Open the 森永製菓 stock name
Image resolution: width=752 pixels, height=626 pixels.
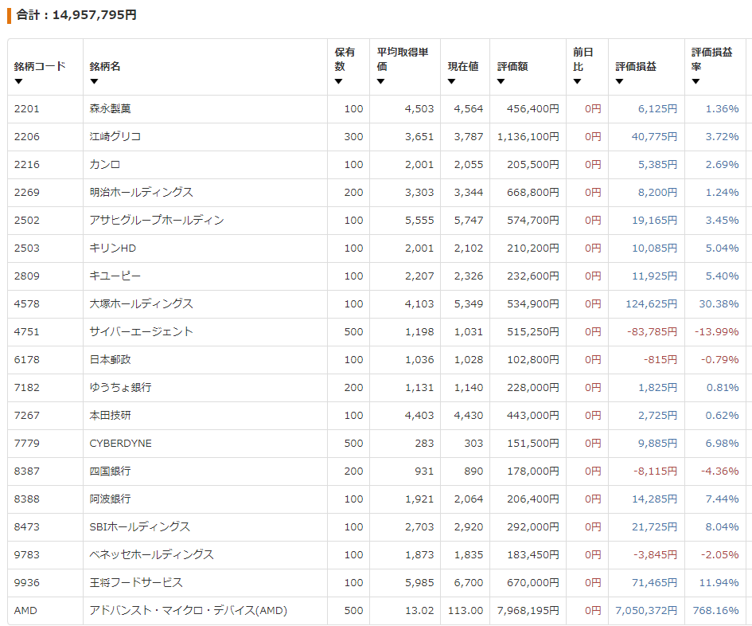tap(111, 109)
